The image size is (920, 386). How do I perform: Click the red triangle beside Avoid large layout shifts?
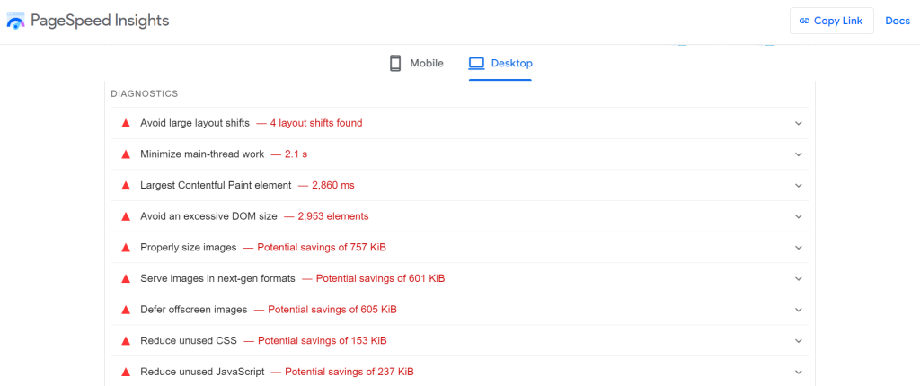pyautogui.click(x=125, y=123)
